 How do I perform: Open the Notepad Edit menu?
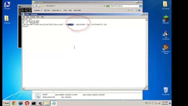27,17
